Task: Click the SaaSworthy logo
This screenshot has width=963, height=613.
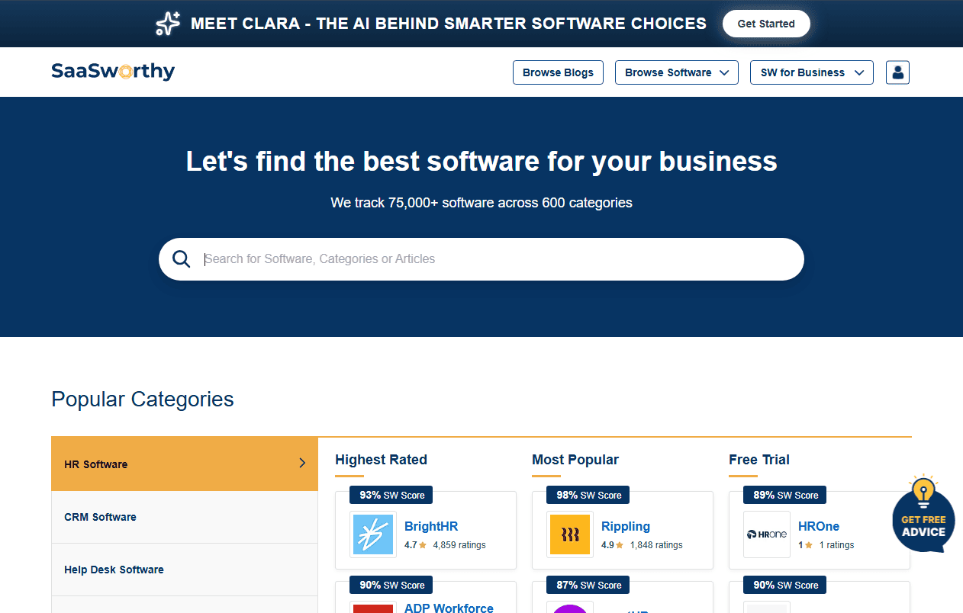Action: pos(113,72)
